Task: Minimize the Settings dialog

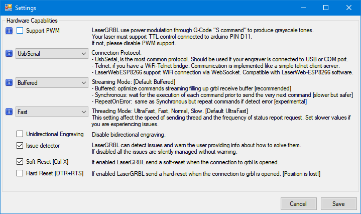Action: [303, 8]
